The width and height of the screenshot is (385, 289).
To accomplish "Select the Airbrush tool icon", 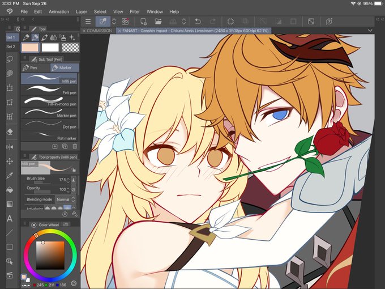I will click(x=63, y=37).
